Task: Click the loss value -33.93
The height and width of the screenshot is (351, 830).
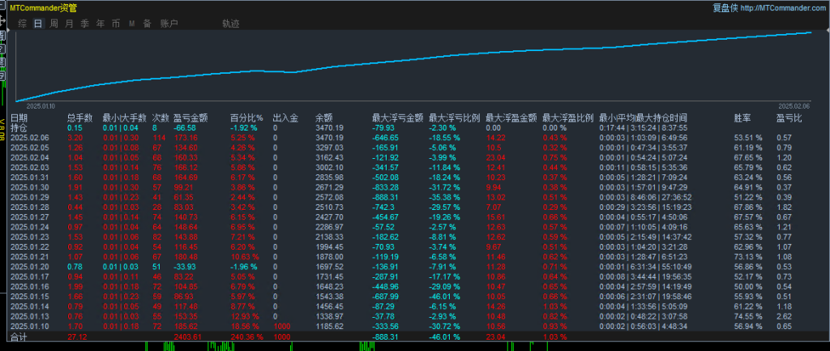Action: (x=185, y=267)
